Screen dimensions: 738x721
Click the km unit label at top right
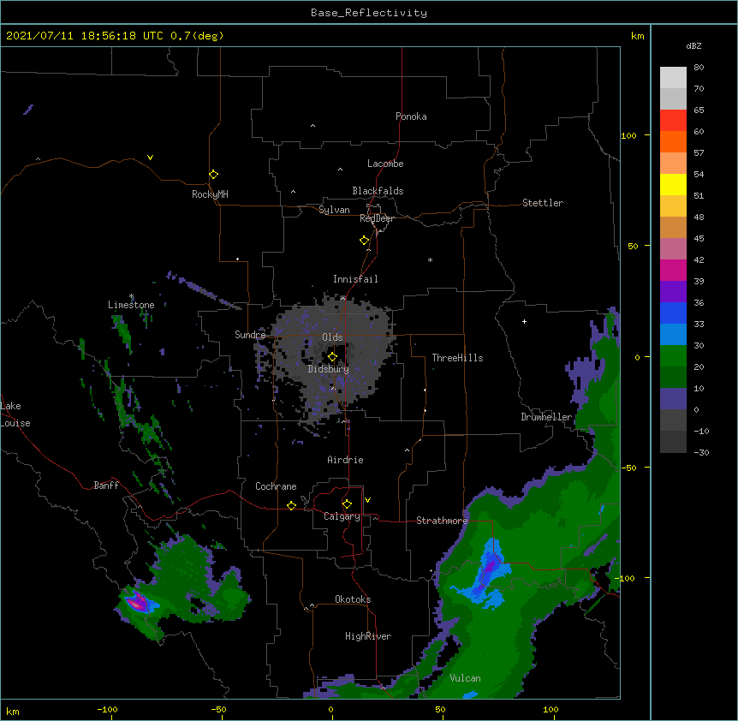(x=637, y=36)
